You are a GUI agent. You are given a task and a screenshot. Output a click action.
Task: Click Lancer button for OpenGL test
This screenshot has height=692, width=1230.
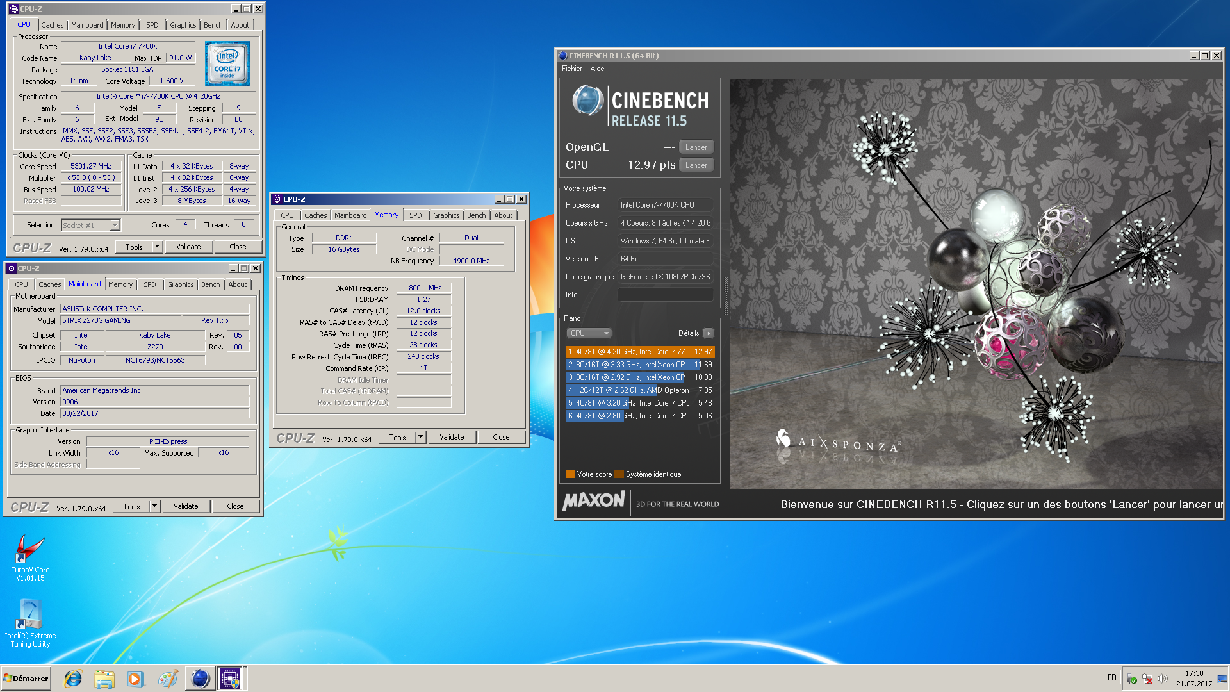(x=696, y=147)
